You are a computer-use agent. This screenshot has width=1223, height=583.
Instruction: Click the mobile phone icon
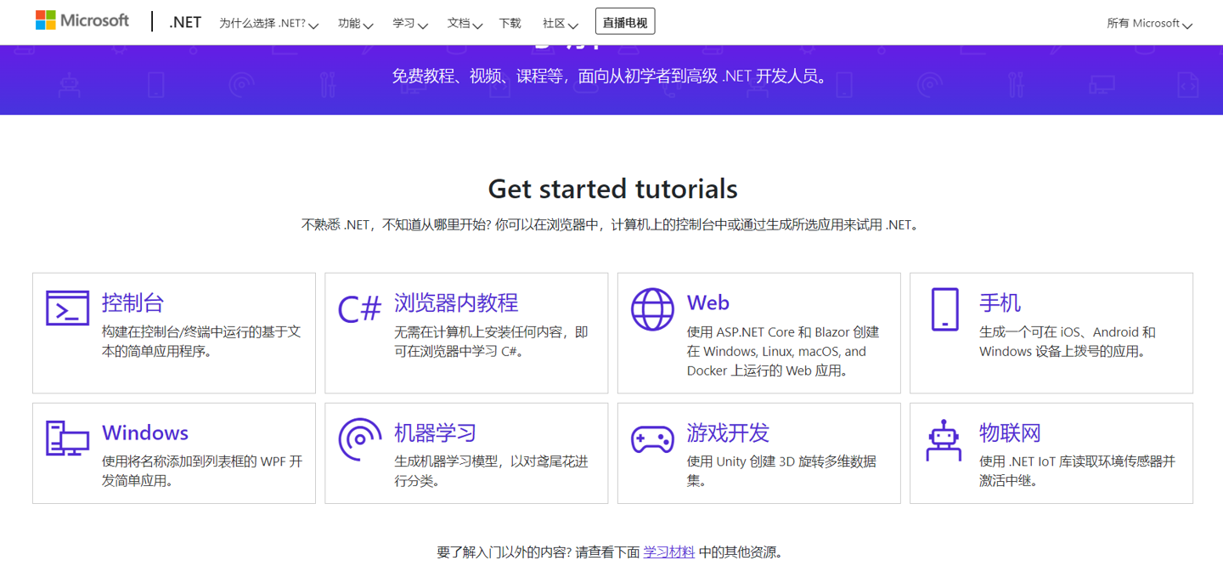click(944, 308)
